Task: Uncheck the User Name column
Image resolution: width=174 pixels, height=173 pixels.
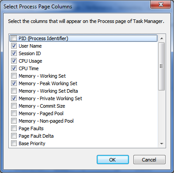Action: pyautogui.click(x=14, y=46)
